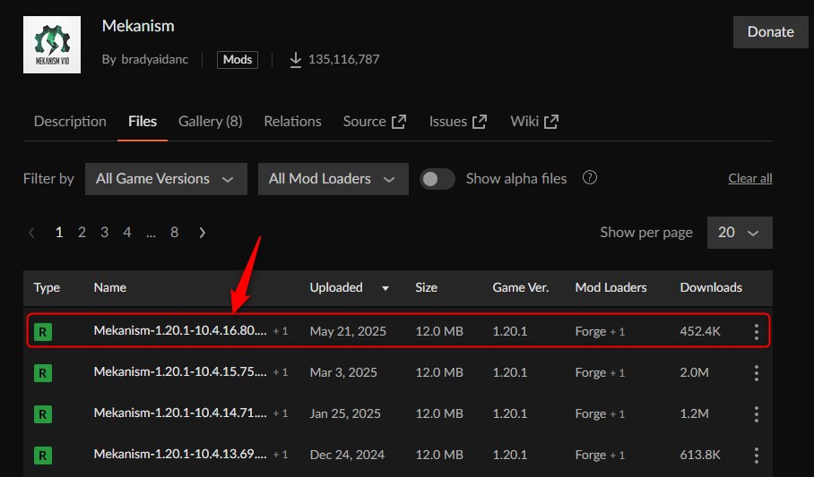Click the Donate button
The height and width of the screenshot is (477, 814).
[x=770, y=32]
